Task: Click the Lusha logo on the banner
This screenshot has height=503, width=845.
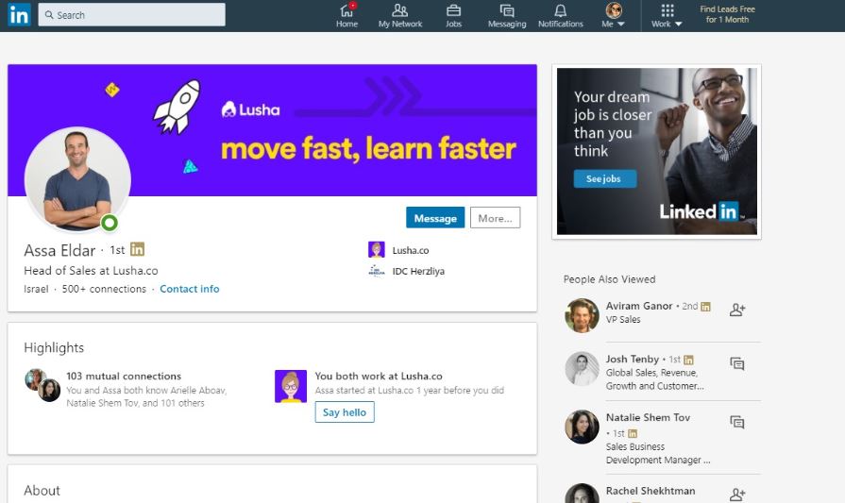Action: (250, 109)
